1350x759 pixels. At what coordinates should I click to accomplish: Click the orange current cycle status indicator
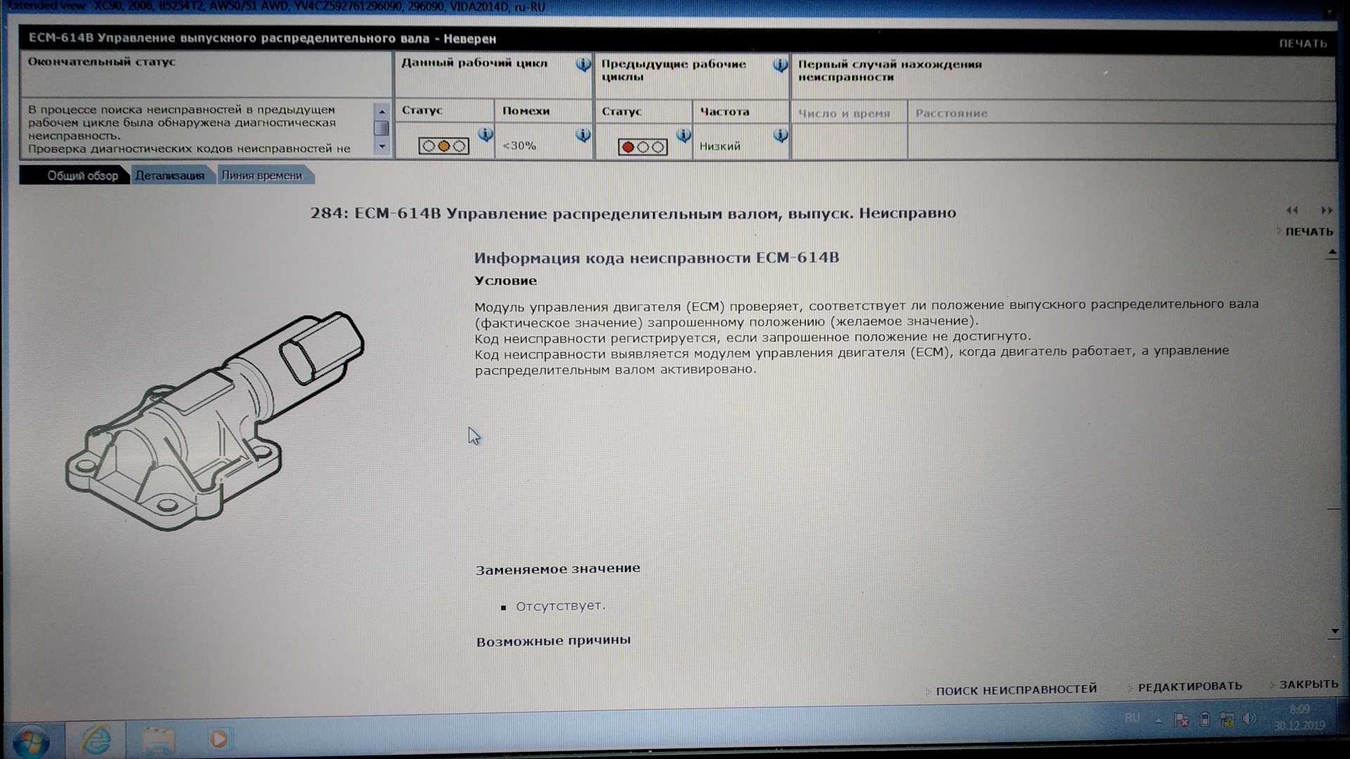point(444,146)
